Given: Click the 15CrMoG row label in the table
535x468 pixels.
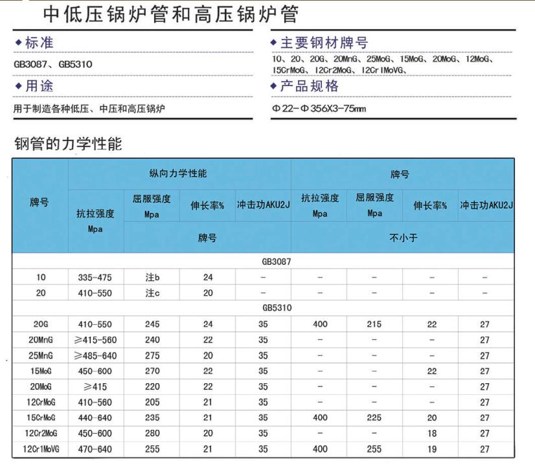Looking at the screenshot, I should click(41, 418).
